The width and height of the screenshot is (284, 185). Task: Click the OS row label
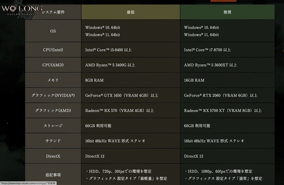(53, 31)
